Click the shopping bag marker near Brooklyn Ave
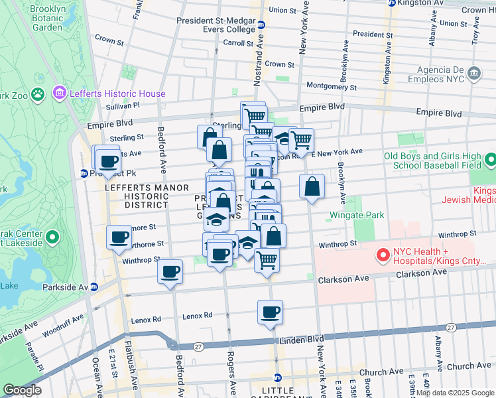The height and width of the screenshot is (398, 496). click(x=312, y=187)
